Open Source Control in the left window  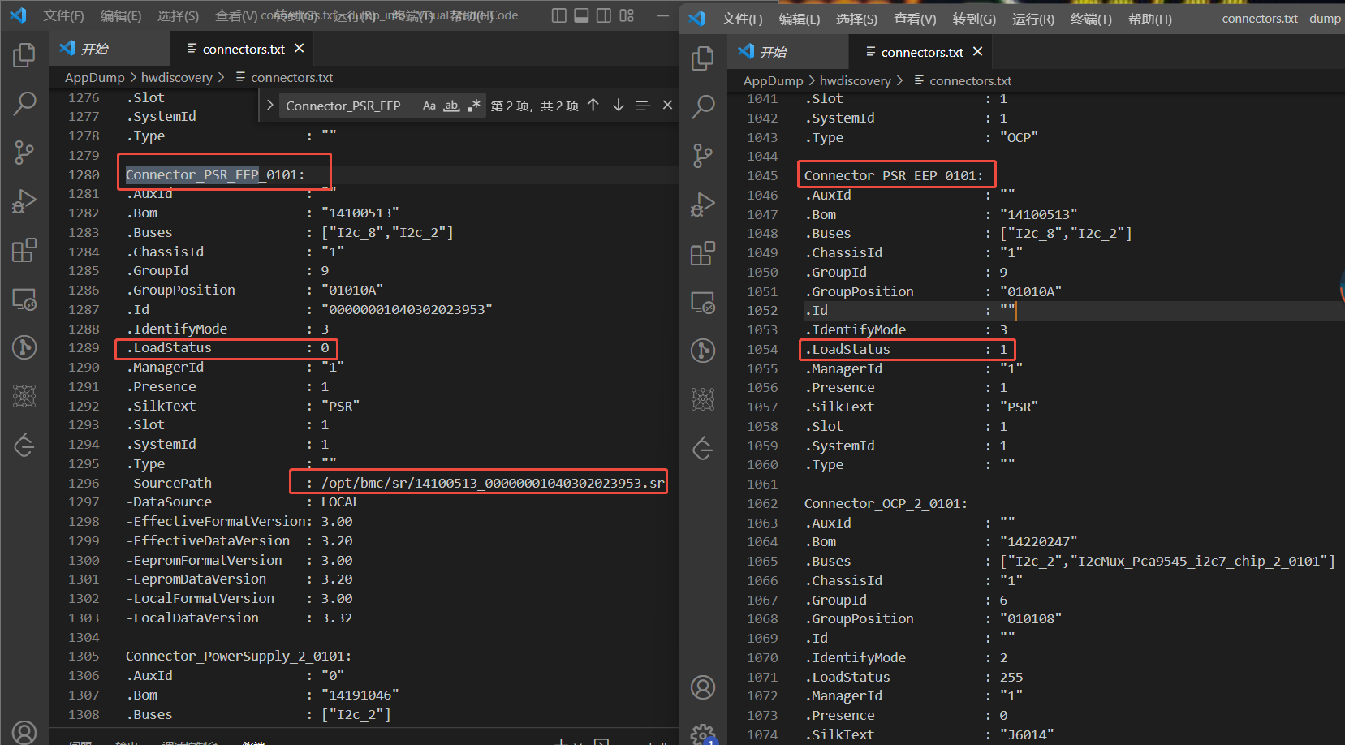point(24,152)
